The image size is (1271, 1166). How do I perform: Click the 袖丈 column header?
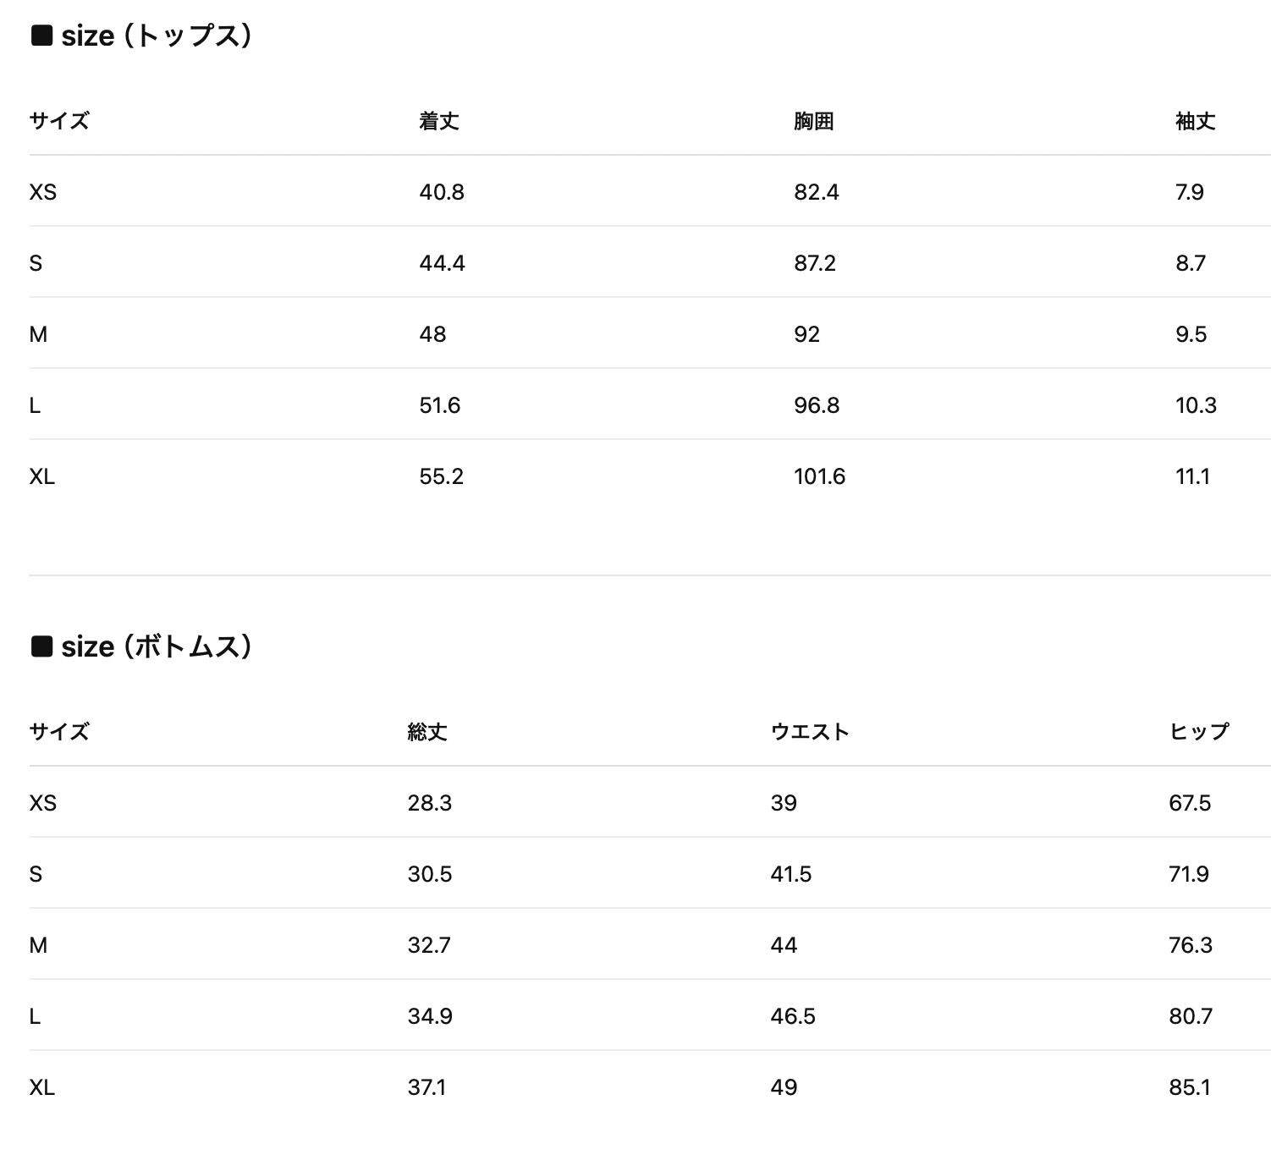tap(1195, 121)
